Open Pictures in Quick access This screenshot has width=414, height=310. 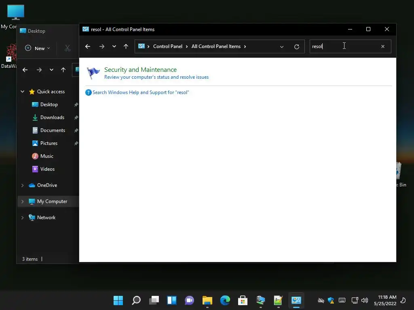click(x=49, y=143)
